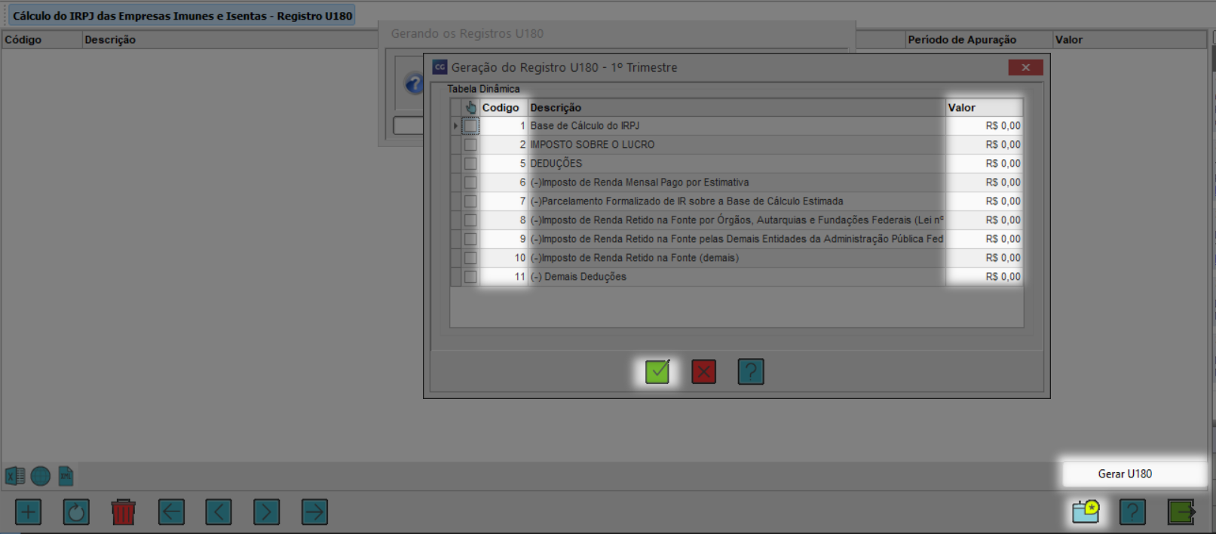Screen dimensions: 1216x534
Task: Open help from the dialog's question mark button
Action: click(x=751, y=372)
